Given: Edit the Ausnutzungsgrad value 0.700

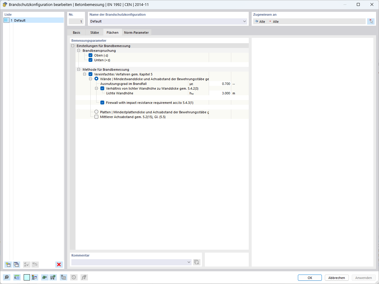Looking at the screenshot, I should [220, 84].
